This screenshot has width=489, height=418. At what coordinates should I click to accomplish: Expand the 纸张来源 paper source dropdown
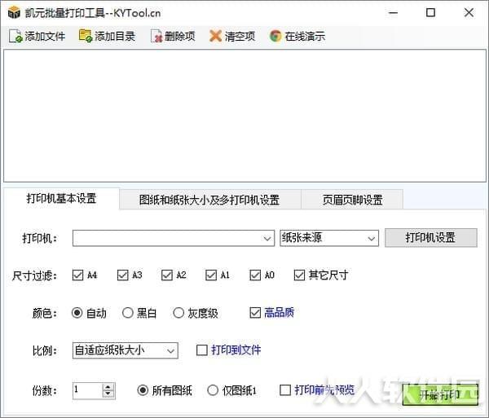[329, 239]
